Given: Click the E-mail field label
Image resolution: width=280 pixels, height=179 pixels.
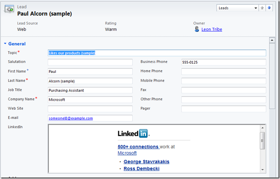Looking at the screenshot, I should tap(13, 118).
